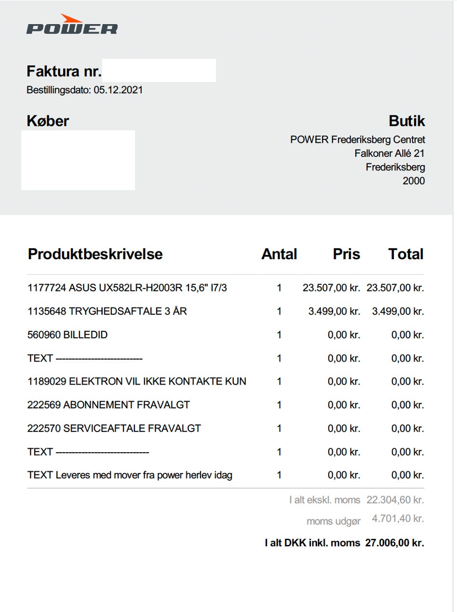This screenshot has width=457, height=612.
Task: Click the ABONNEMENT FRAVALGT line item
Action: pos(108,405)
